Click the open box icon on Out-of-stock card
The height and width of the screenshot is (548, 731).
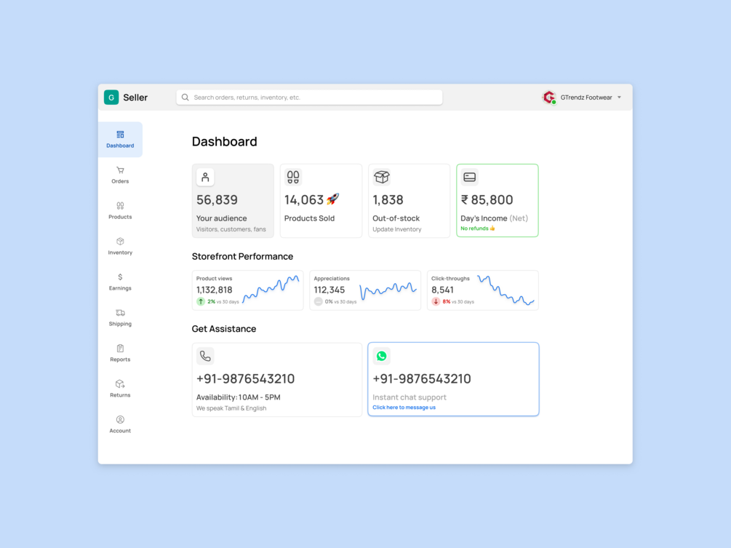click(382, 178)
